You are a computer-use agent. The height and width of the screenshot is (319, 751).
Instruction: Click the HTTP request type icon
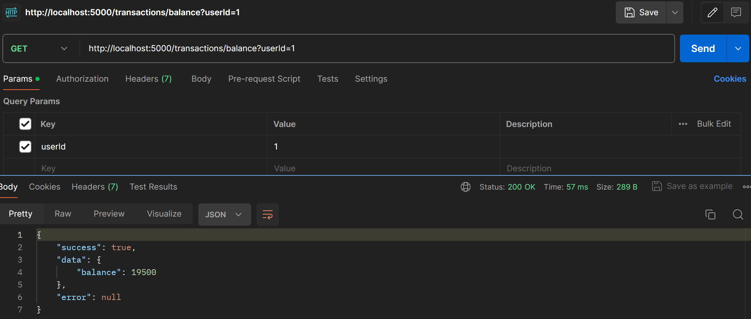(11, 12)
